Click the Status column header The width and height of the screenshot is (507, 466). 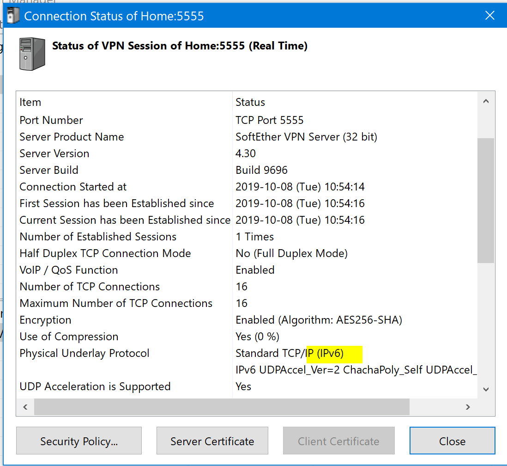(x=250, y=102)
